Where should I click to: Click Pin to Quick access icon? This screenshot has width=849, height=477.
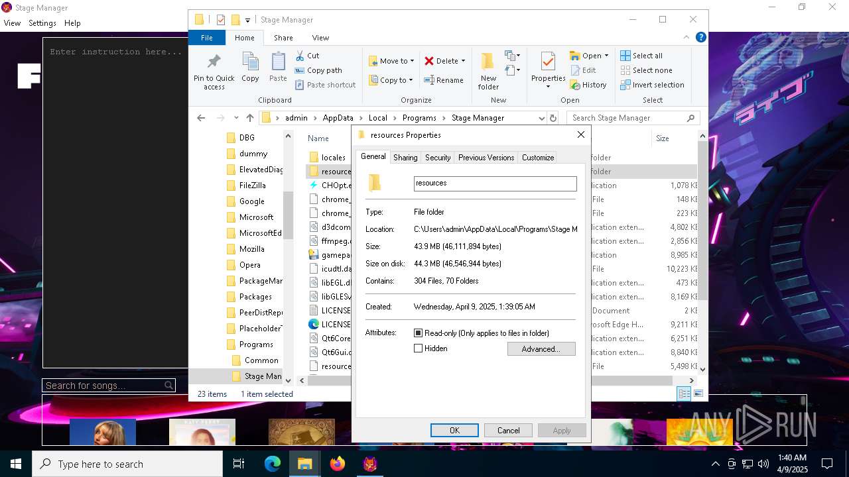(214, 62)
